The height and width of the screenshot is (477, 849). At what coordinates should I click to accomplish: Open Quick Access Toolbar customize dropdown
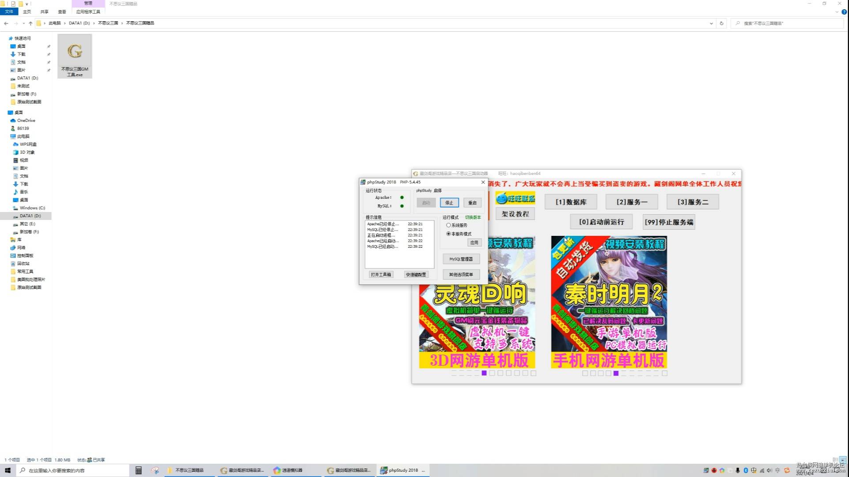[27, 4]
